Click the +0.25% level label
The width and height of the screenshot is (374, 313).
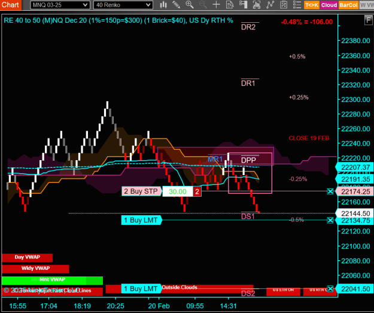(x=299, y=98)
